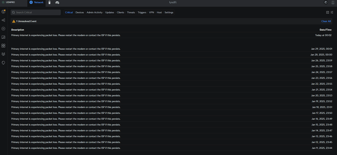Select the event dated Today at 00:02
Viewport: 337px width, 155px height.
[171, 35]
